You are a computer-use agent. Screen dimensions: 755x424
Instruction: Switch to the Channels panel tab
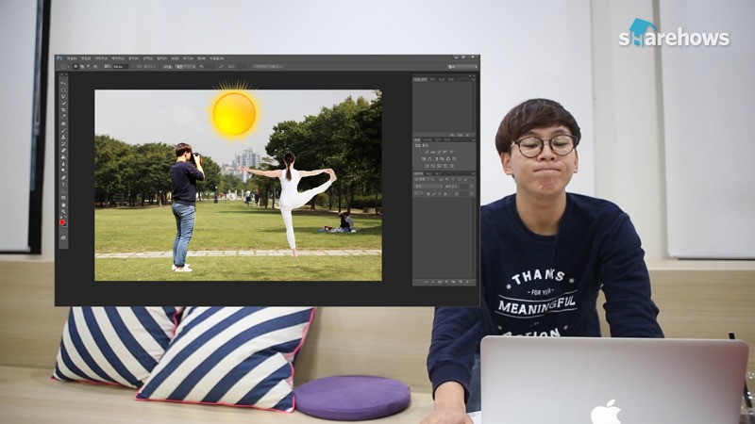click(428, 173)
